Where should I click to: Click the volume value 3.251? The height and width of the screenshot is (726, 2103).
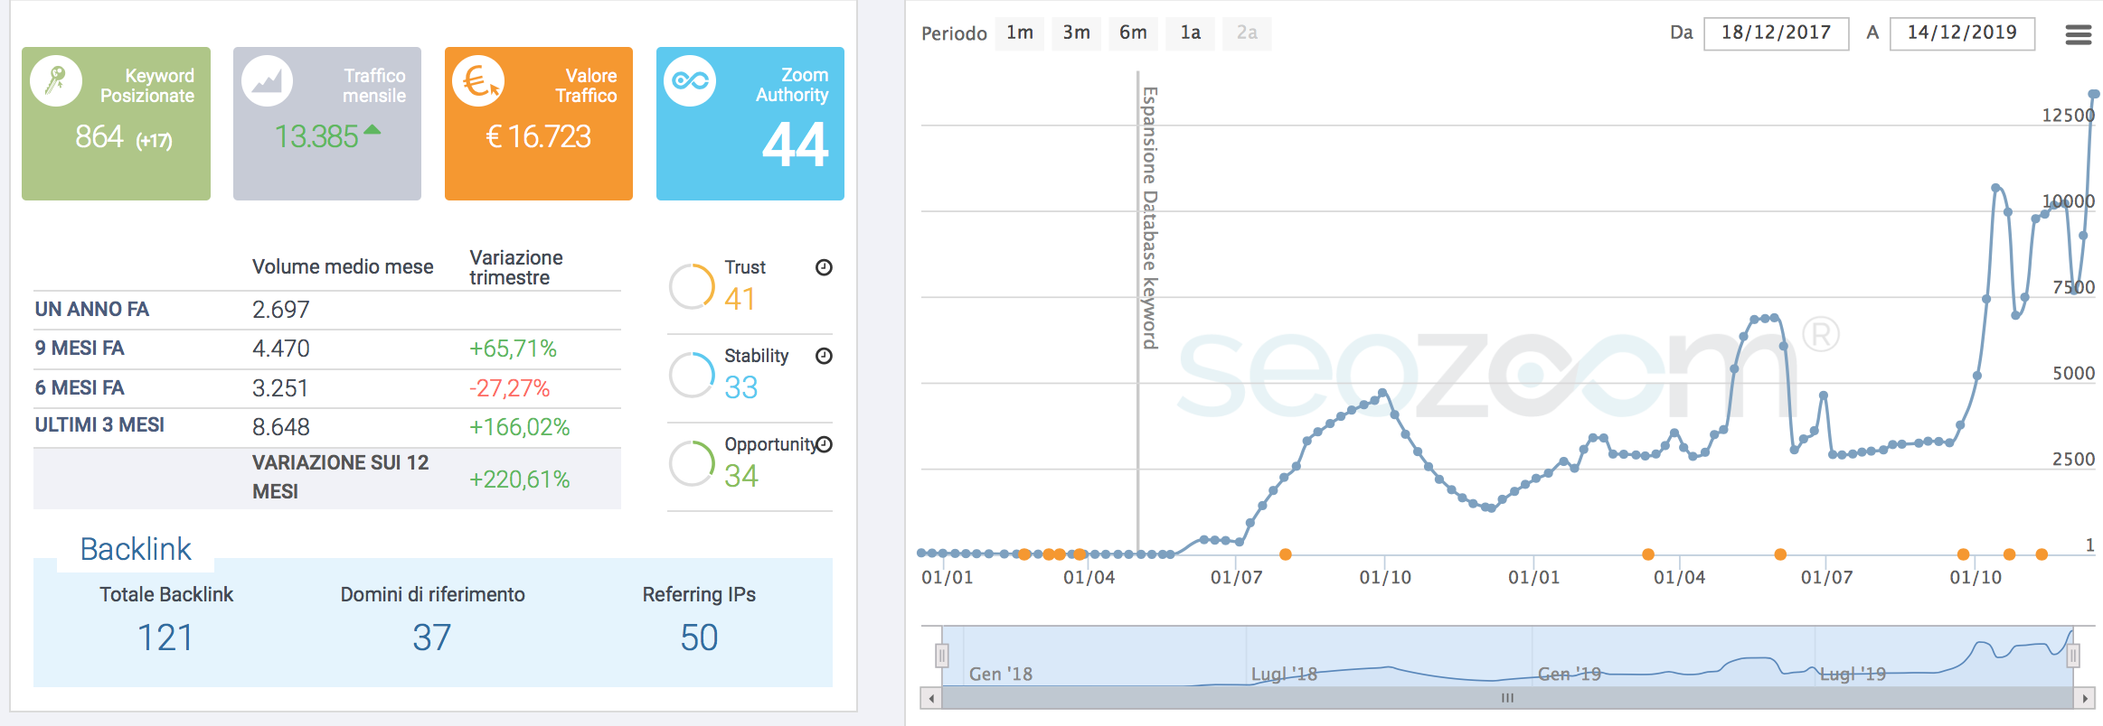279,388
